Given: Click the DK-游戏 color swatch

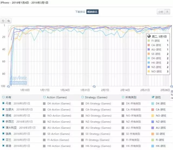Looking at the screenshot, I should coord(153,103).
